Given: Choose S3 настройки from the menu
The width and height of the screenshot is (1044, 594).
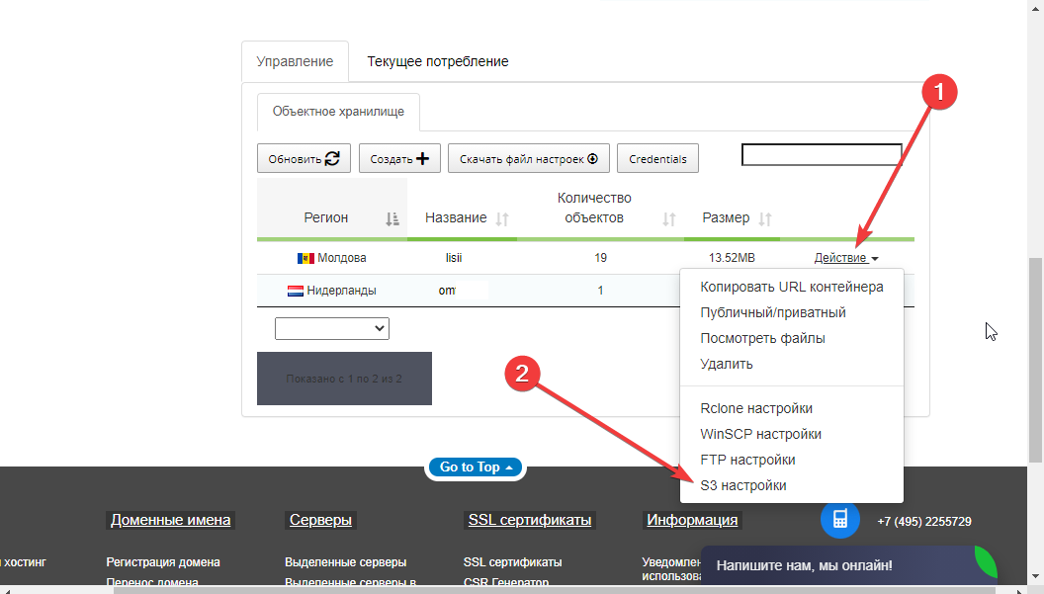Looking at the screenshot, I should click(743, 485).
